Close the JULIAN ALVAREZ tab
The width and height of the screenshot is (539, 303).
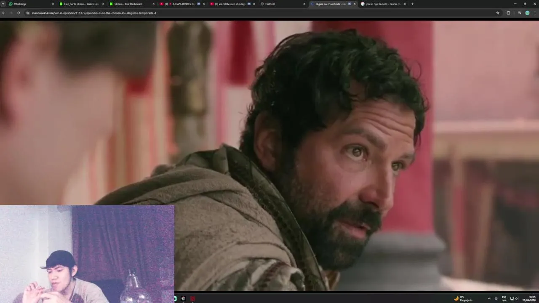tap(204, 4)
